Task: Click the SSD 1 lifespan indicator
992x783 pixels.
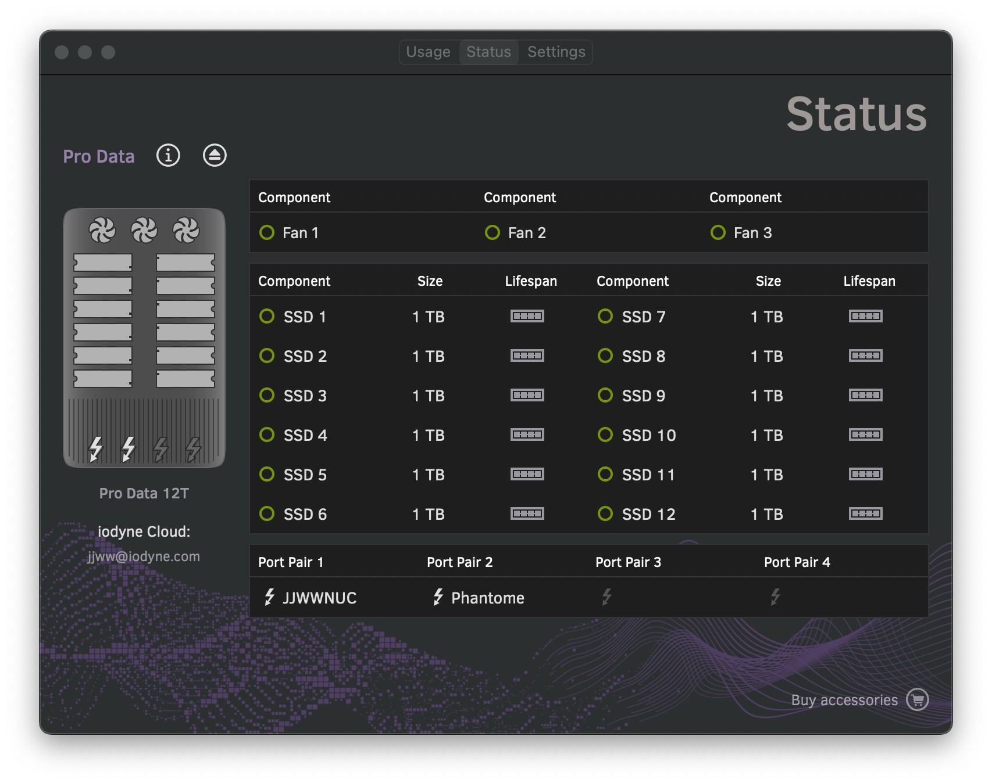Action: pyautogui.click(x=527, y=316)
